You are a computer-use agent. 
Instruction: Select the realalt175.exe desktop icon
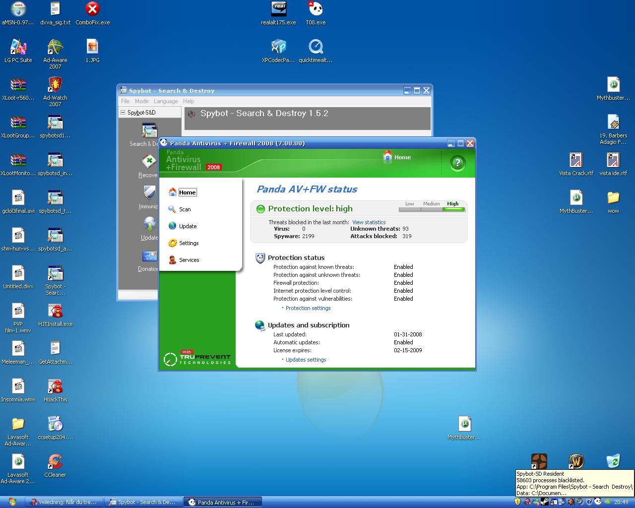278,13
